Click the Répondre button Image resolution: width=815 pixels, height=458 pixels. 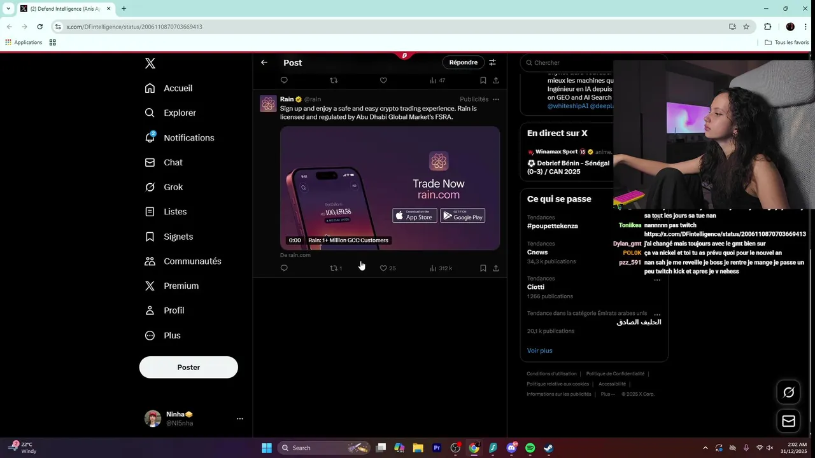click(x=464, y=62)
